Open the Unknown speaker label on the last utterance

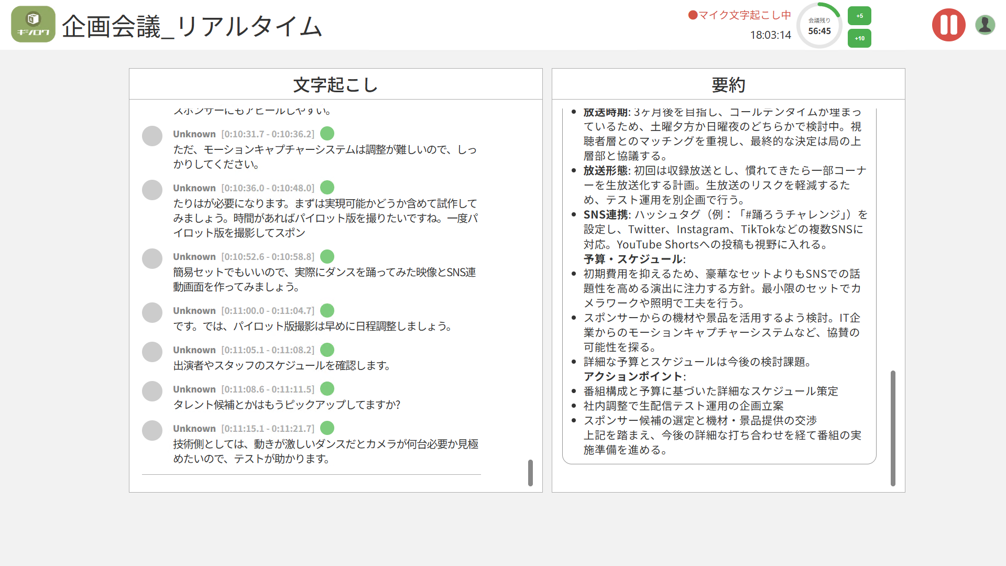coord(194,428)
